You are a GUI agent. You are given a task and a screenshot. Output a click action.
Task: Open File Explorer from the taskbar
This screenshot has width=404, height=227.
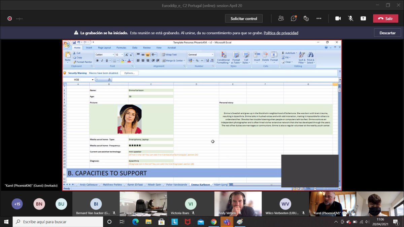(148, 222)
